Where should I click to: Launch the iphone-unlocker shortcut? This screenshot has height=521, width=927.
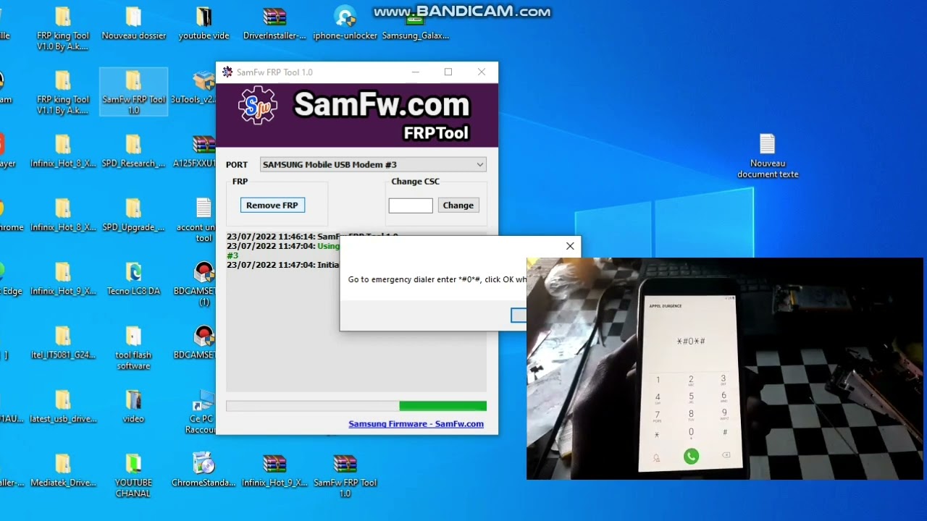coord(345,24)
